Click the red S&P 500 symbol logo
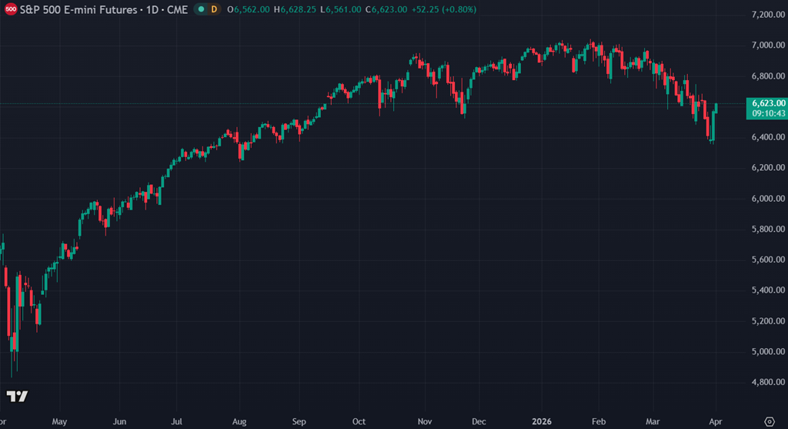This screenshot has width=788, height=429. [12, 9]
